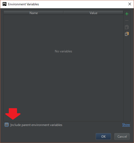This screenshot has width=134, height=143.
Task: Close the Environment Variables dialog with X
Action: coord(130,4)
